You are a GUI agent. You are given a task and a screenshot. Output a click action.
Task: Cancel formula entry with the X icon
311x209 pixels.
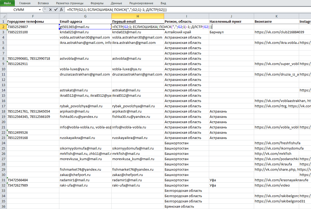click(x=50, y=10)
